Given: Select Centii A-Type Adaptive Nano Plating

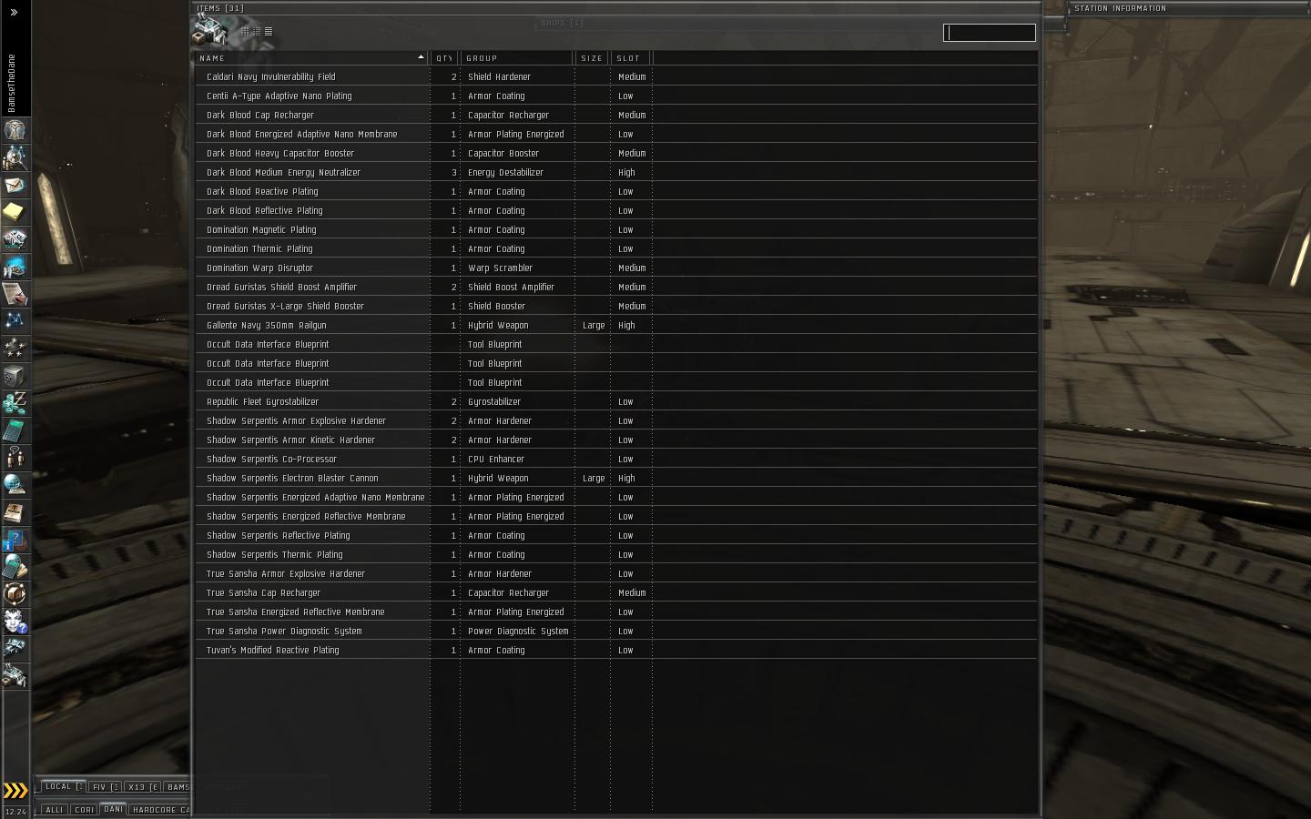Looking at the screenshot, I should tap(615, 96).
